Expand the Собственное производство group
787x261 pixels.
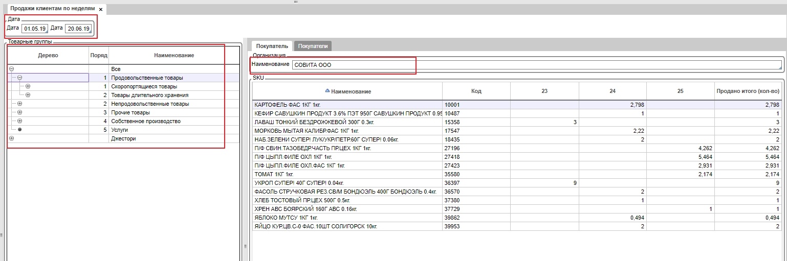tap(20, 121)
